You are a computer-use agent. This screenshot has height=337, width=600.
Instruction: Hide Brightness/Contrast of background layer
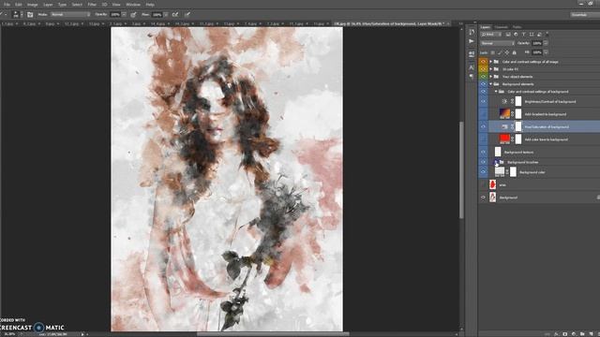(x=484, y=101)
